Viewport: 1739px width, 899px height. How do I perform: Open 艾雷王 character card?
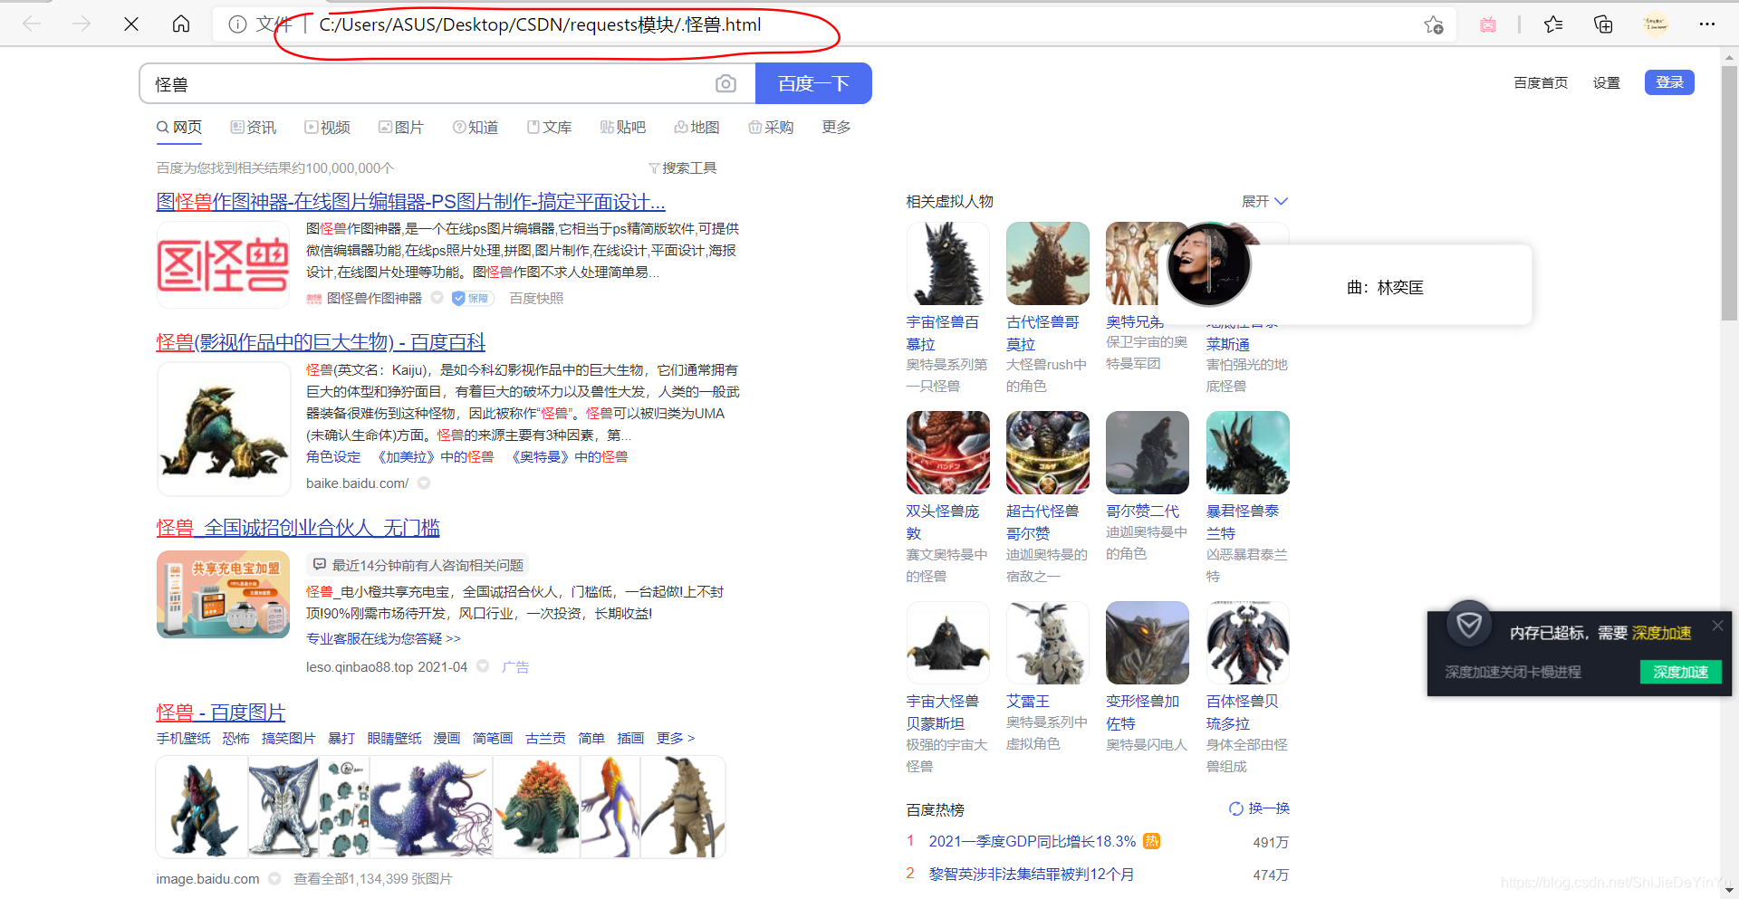point(1047,677)
